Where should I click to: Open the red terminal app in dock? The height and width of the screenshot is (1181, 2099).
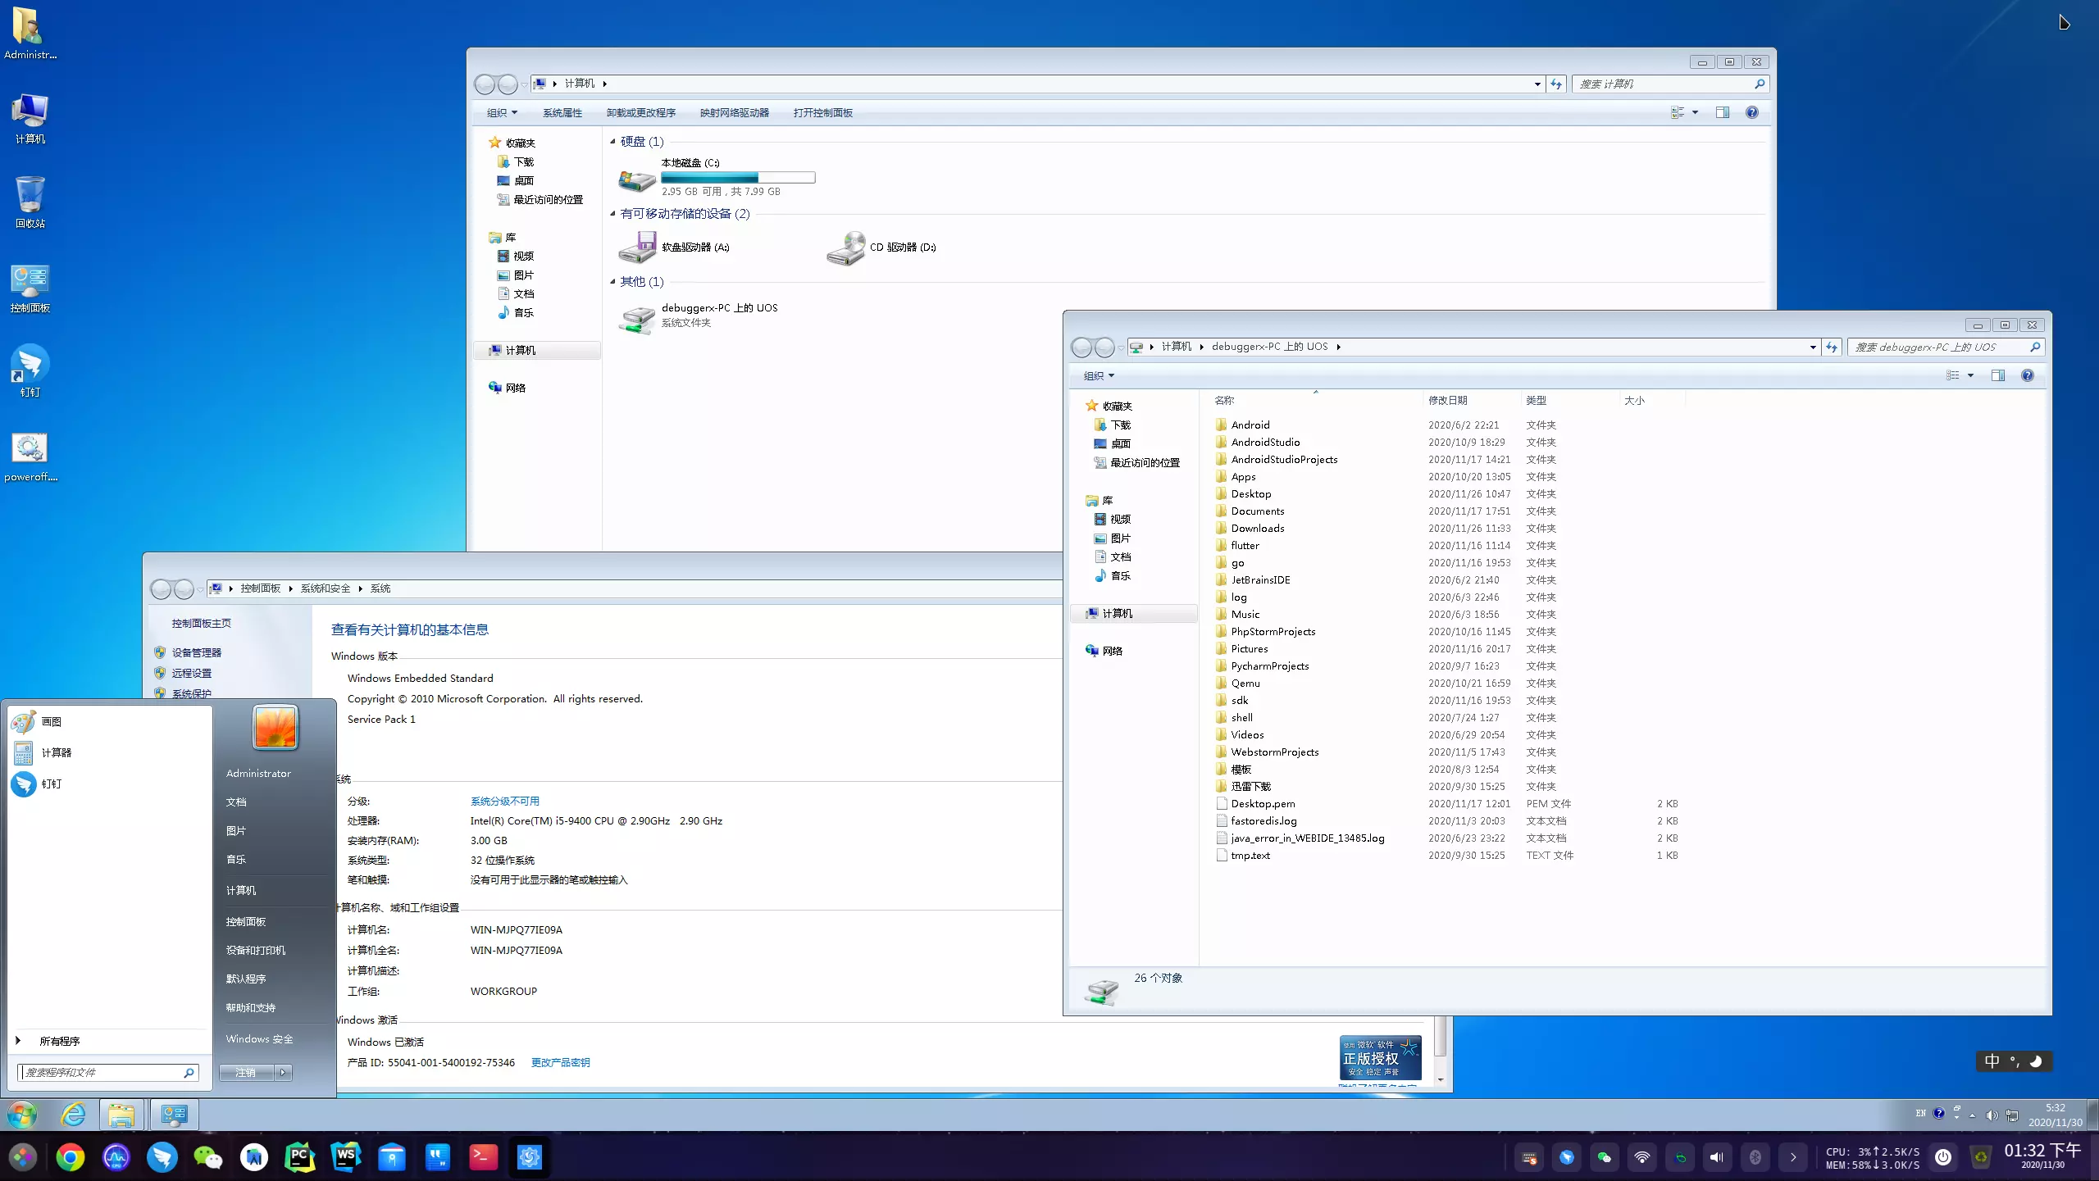(x=483, y=1157)
